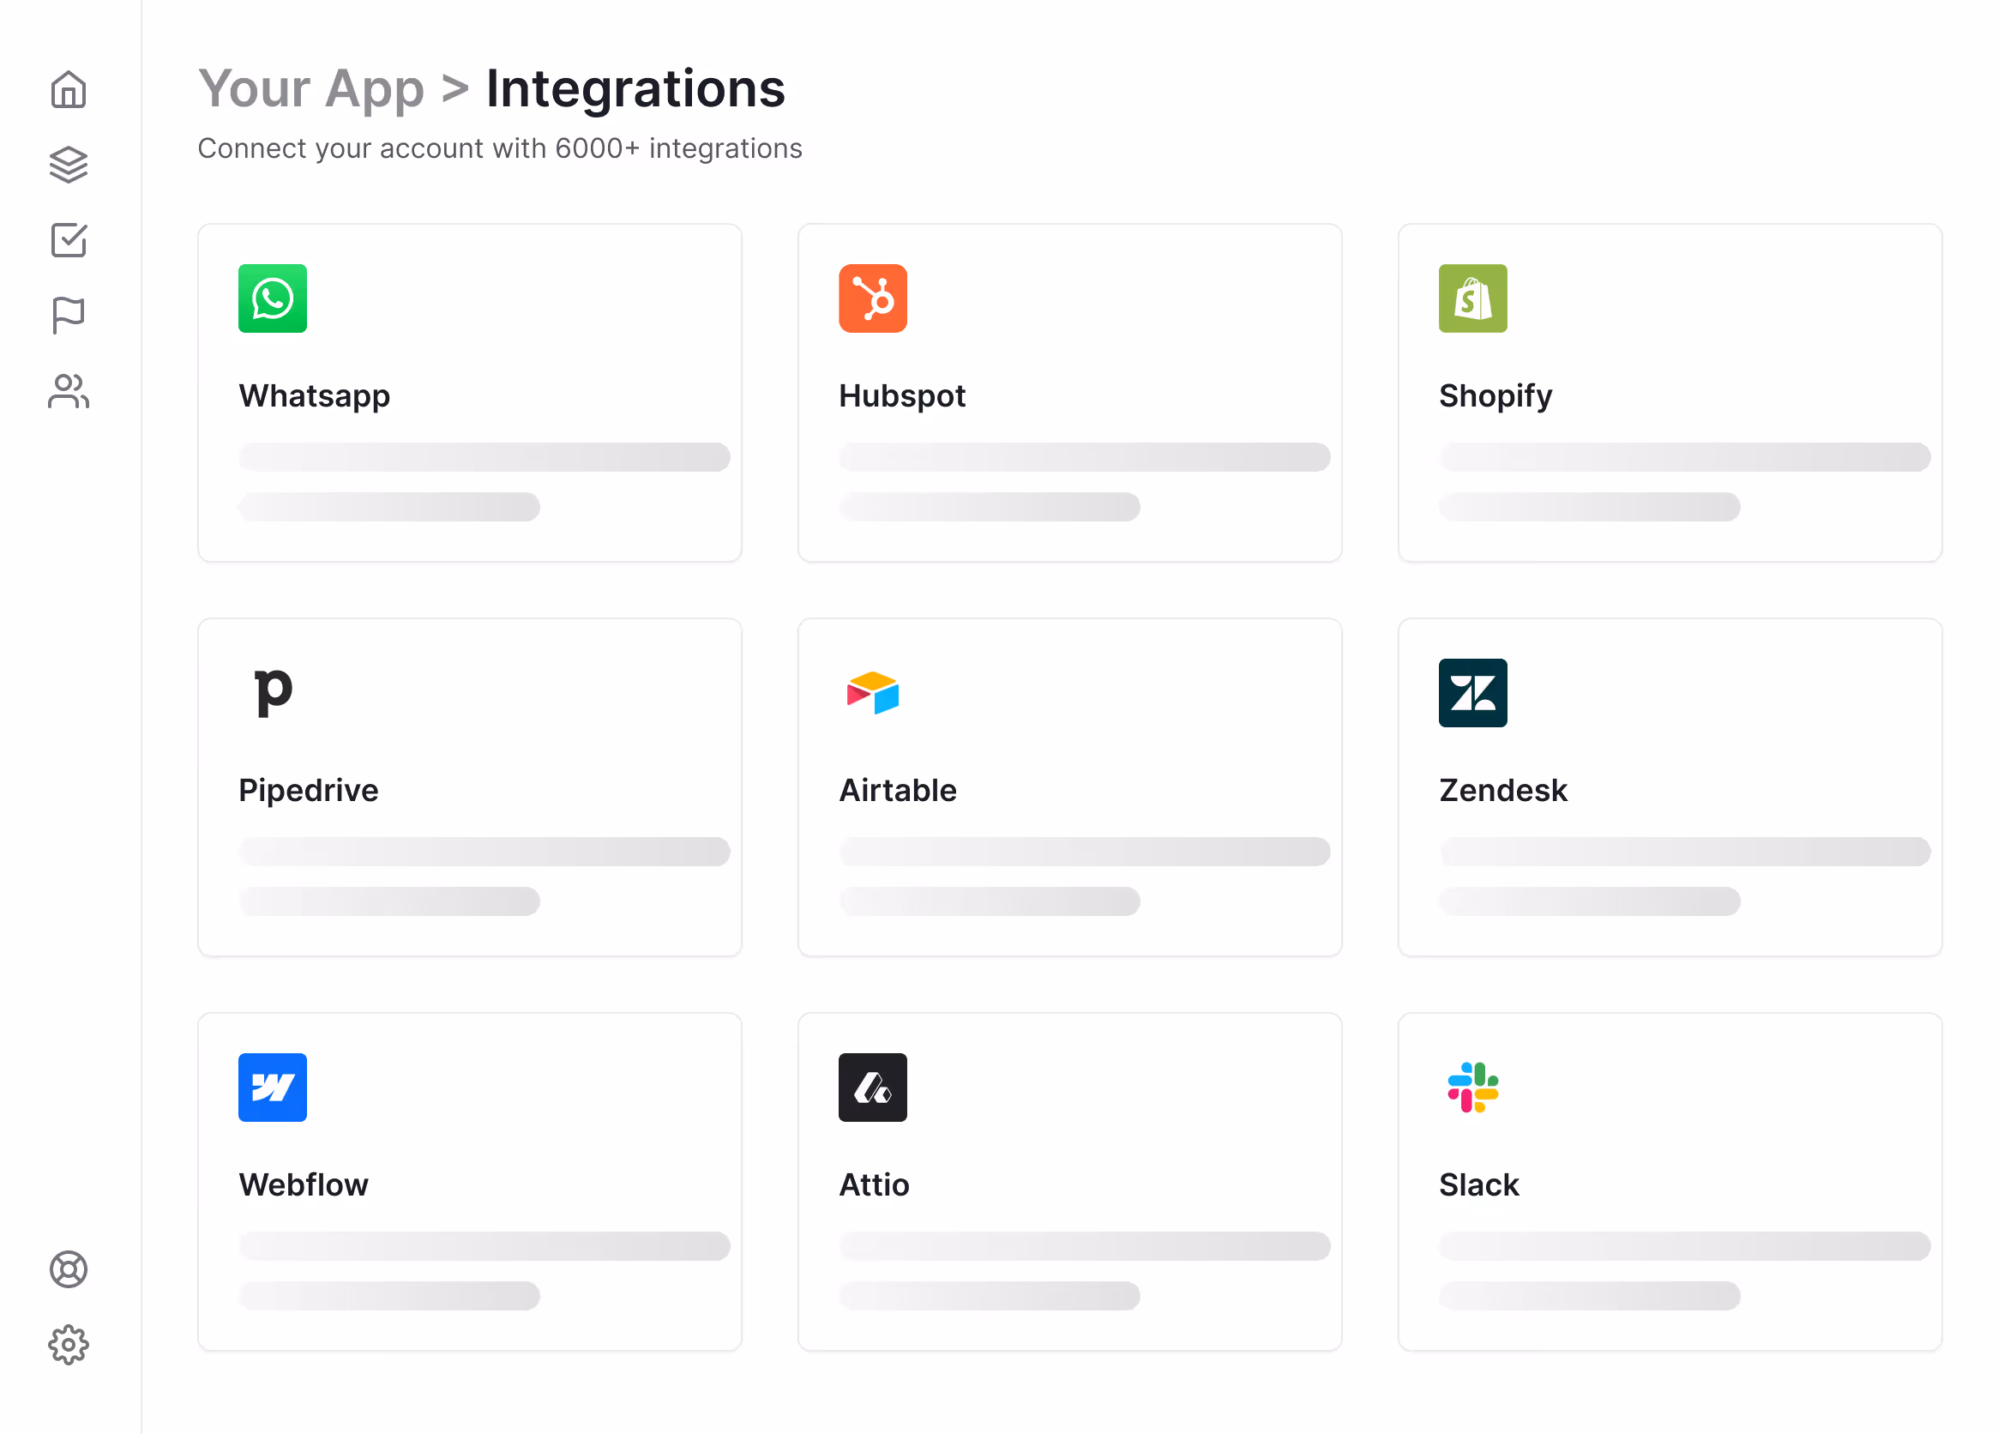
Task: Open the 'Webflow' card title
Action: 303,1185
